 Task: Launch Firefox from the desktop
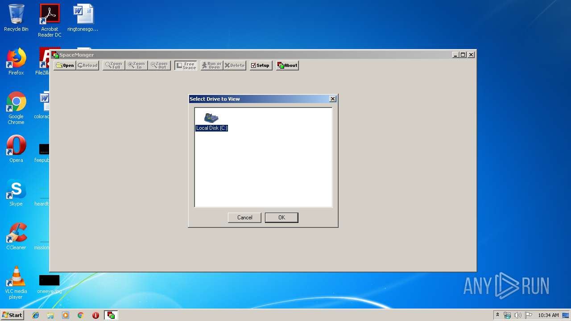(16, 62)
